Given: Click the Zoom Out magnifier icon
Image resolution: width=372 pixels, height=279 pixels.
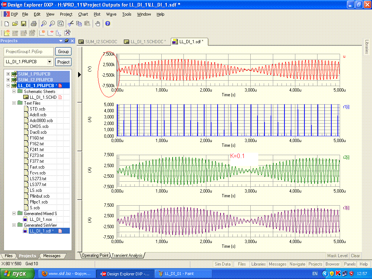Looking at the screenshot, I should tap(52, 24).
